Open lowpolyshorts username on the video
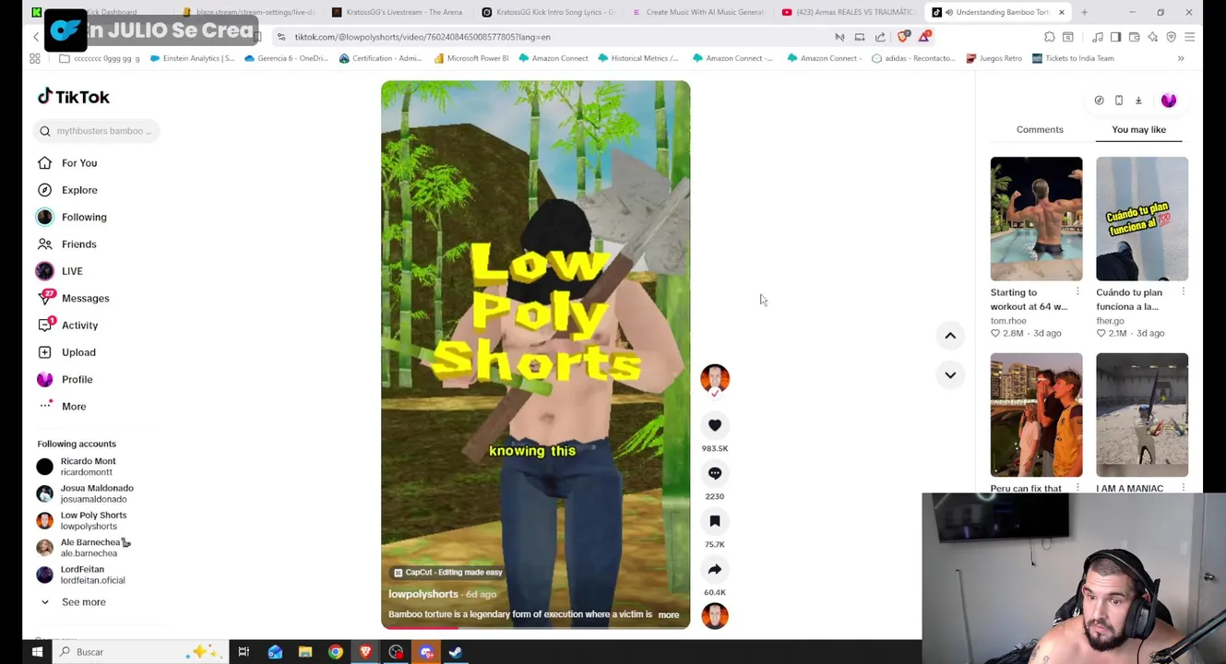The image size is (1226, 664). coord(423,595)
